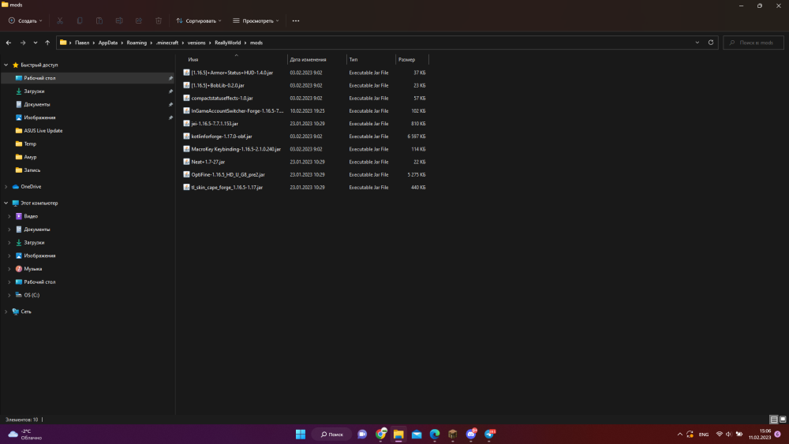Navigate to AppData in the breadcrumb
789x444 pixels.
pyautogui.click(x=107, y=43)
